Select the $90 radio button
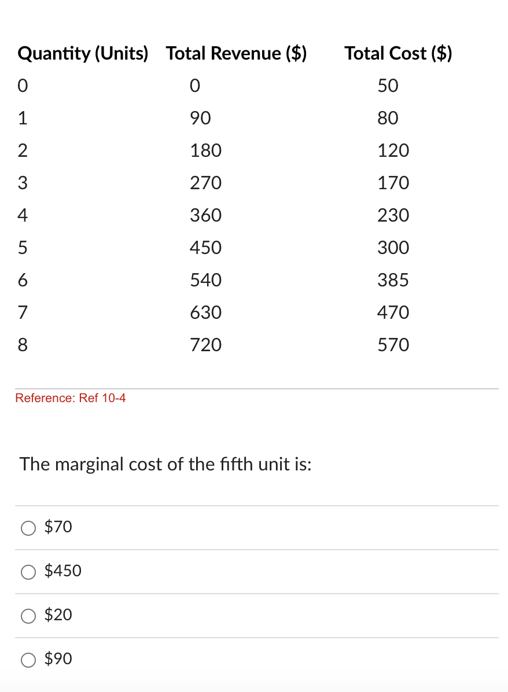508x692 pixels. pyautogui.click(x=28, y=660)
